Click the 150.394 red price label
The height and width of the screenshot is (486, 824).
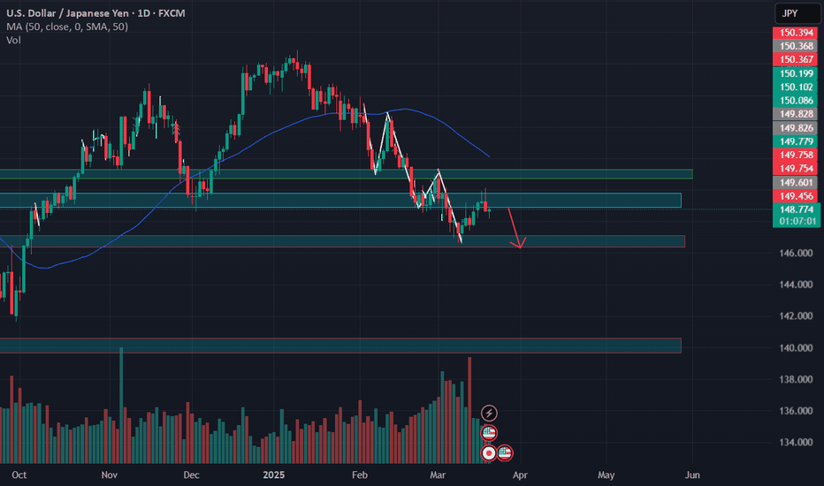point(796,33)
